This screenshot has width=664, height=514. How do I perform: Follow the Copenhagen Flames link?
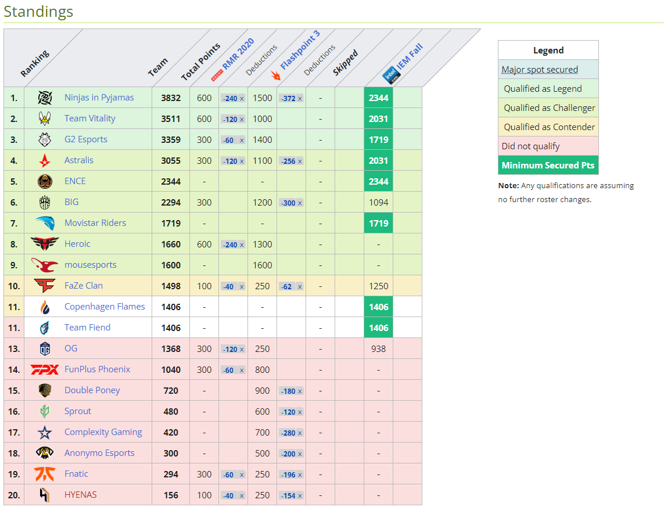(x=105, y=307)
